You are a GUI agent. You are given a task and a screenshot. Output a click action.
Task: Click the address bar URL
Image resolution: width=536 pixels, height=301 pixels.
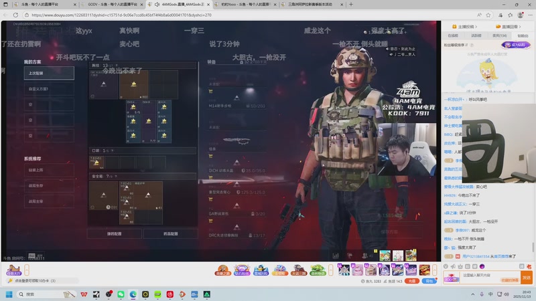click(x=121, y=15)
